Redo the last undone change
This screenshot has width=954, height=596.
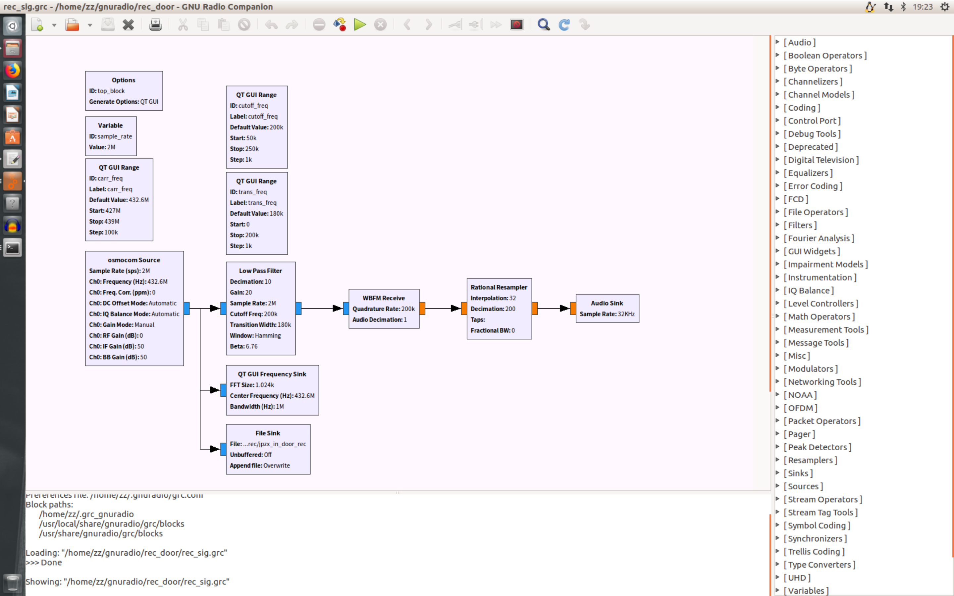(x=292, y=25)
